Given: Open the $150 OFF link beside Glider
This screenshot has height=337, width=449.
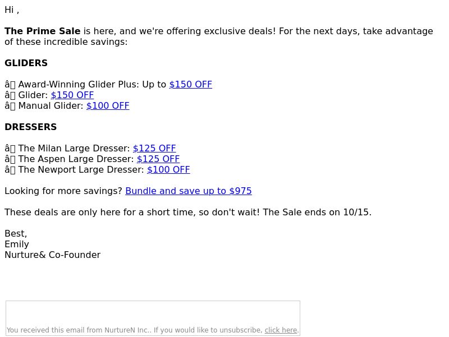Looking at the screenshot, I should (72, 95).
